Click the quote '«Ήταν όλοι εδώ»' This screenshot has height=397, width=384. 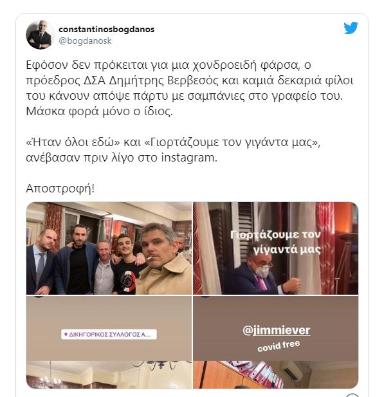pyautogui.click(x=73, y=142)
